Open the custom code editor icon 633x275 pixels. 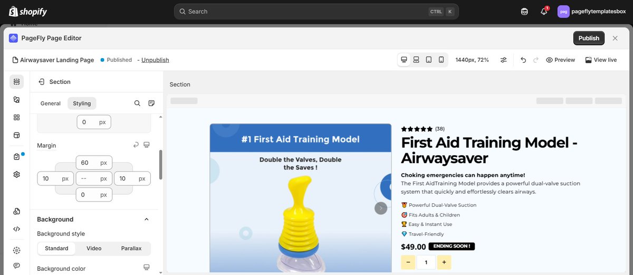(x=16, y=229)
